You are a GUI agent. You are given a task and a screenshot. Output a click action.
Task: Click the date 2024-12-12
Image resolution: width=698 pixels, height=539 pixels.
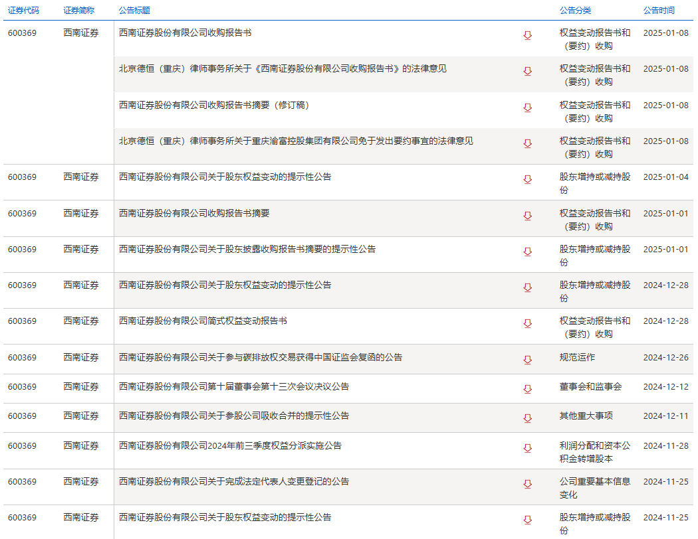[x=666, y=386]
